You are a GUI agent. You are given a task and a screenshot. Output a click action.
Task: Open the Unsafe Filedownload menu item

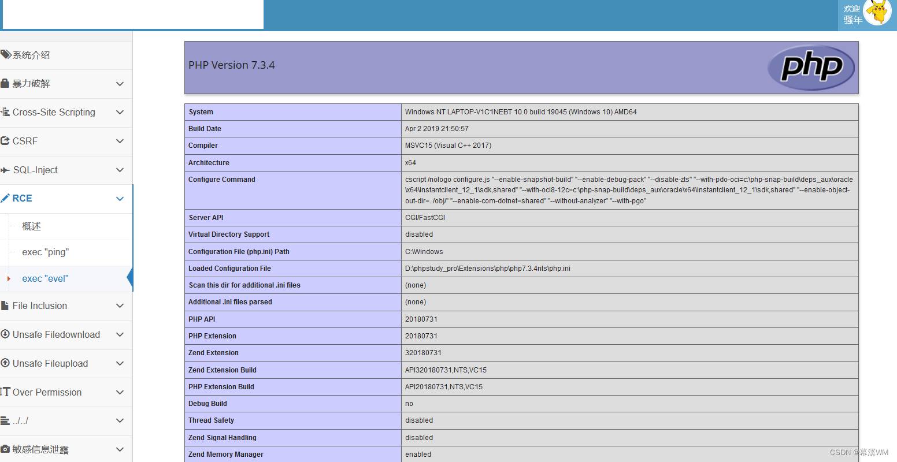66,334
